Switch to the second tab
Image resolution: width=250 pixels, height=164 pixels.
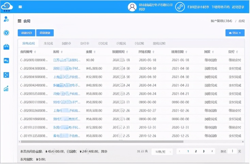(x=48, y=43)
